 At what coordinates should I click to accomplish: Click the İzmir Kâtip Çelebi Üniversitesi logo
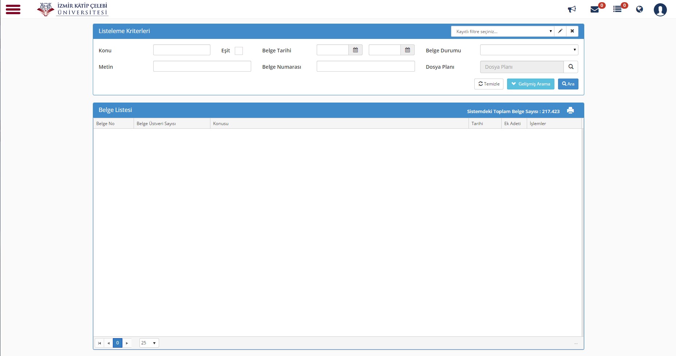pyautogui.click(x=72, y=9)
